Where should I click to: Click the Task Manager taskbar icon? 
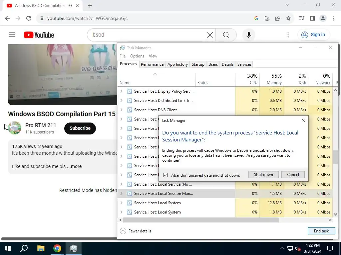point(74,248)
